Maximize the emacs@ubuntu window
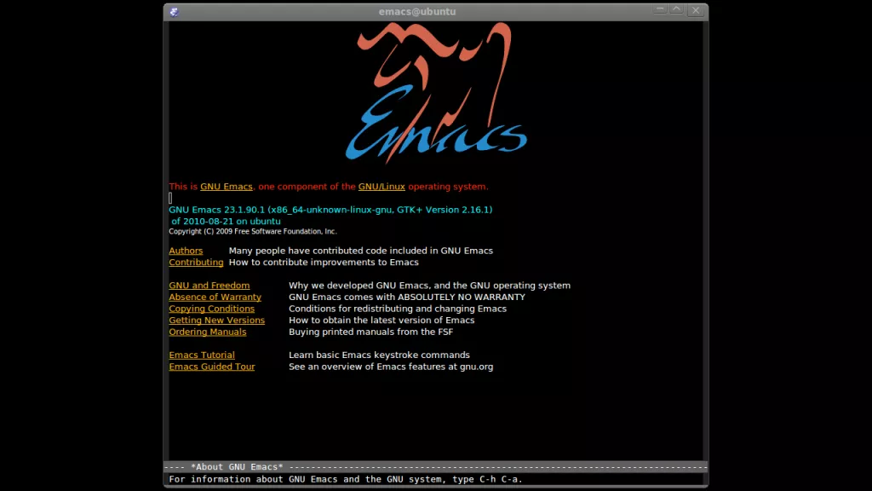Screen dimensions: 872x491 click(676, 10)
